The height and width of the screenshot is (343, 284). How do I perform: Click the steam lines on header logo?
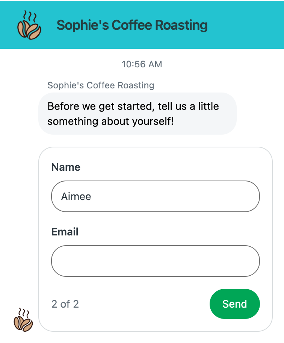30,16
